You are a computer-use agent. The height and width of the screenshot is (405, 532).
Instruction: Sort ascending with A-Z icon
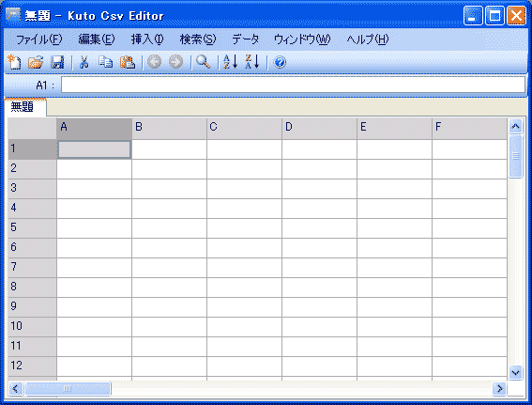pos(231,62)
